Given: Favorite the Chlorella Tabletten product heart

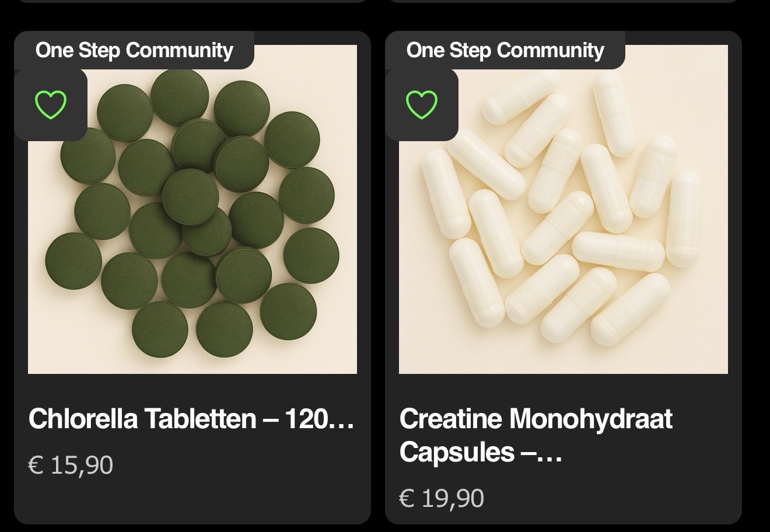Looking at the screenshot, I should click(x=51, y=104).
